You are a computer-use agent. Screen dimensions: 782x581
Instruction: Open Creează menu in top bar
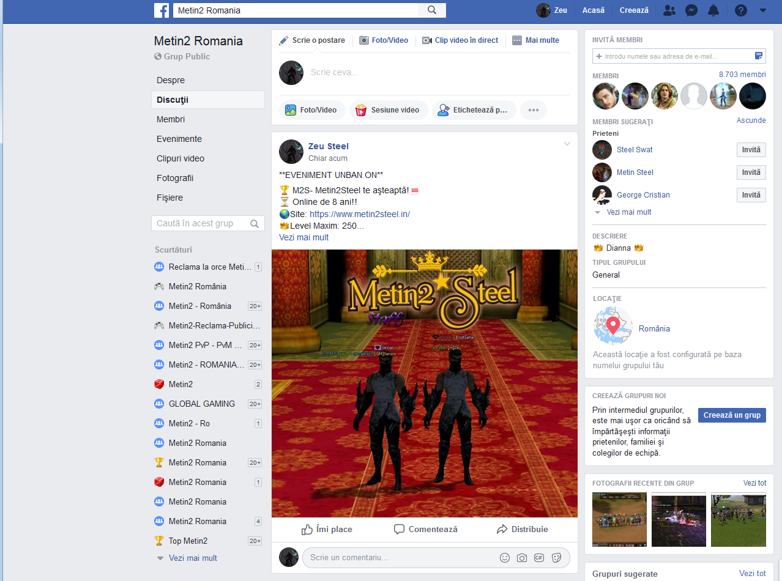634,10
